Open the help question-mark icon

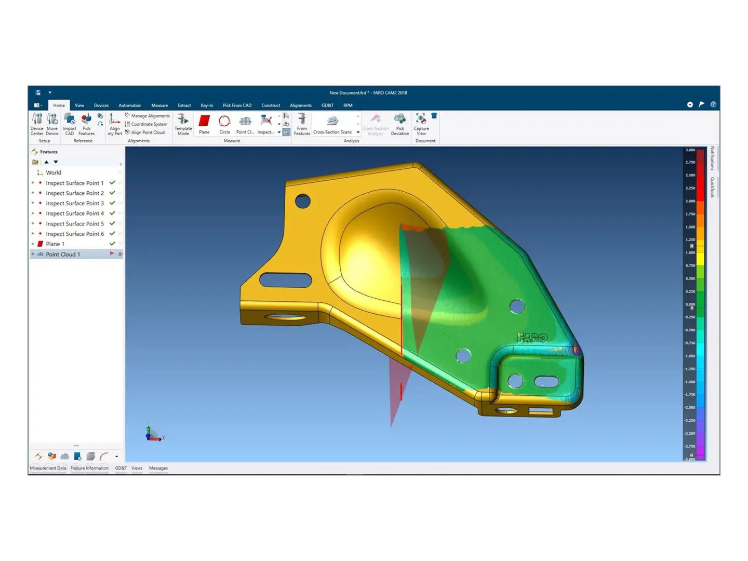point(713,104)
